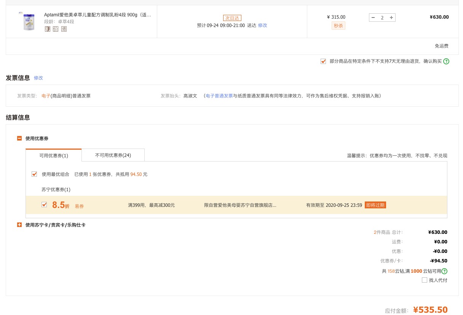The width and height of the screenshot is (463, 315).
Task: Decrease product quantity with minus button
Action: point(373,18)
